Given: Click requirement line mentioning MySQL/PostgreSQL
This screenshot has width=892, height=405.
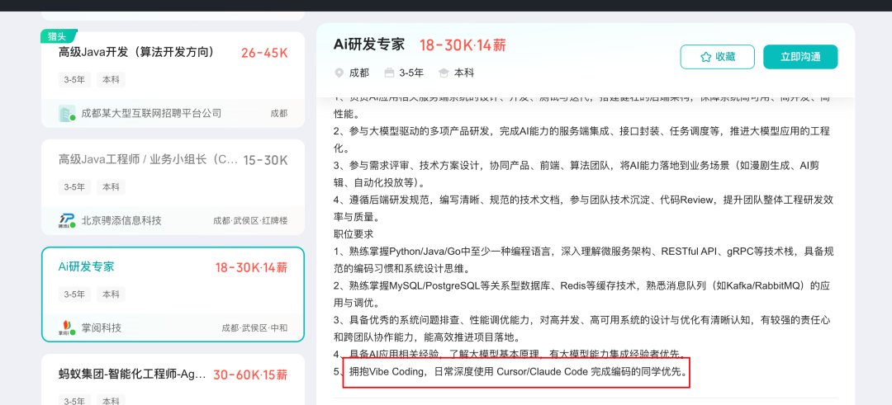Looking at the screenshot, I should click(583, 293).
